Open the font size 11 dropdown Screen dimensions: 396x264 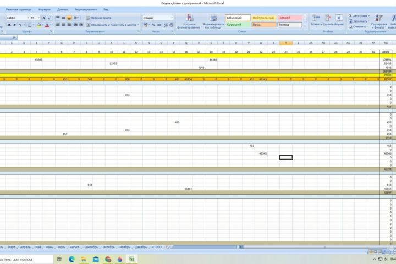pyautogui.click(x=38, y=18)
